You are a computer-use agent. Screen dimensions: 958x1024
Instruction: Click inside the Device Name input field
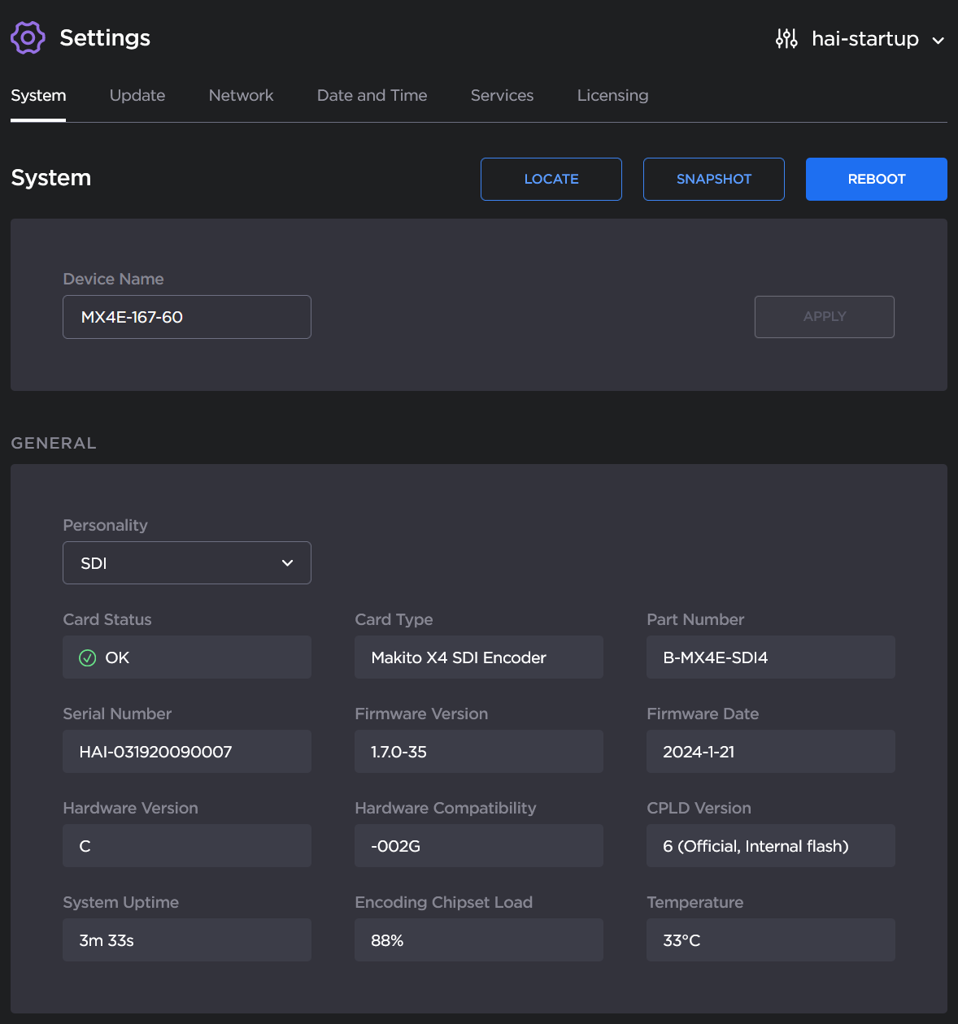tap(186, 317)
